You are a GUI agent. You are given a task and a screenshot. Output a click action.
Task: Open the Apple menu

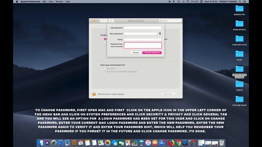pos(17,2)
